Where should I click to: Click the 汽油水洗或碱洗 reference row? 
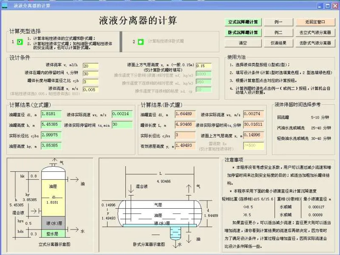(304, 128)
